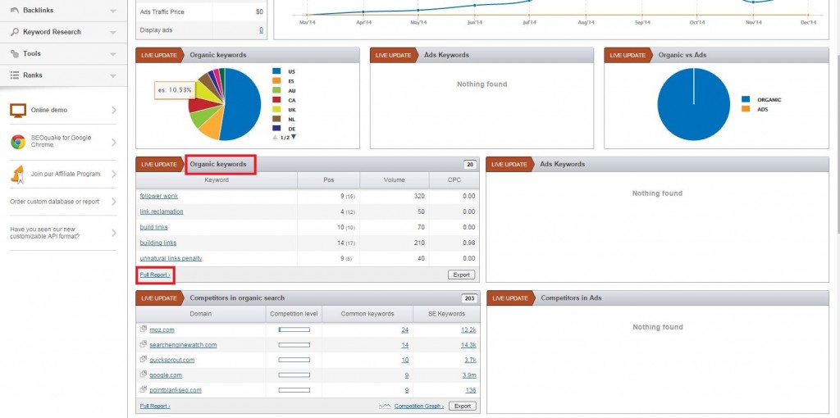Image resolution: width=840 pixels, height=418 pixels.
Task: Open keyword 'build links'
Action: 153,227
